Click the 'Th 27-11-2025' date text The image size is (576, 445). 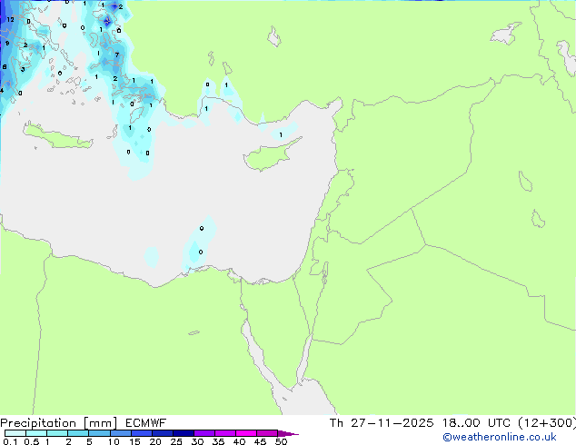pyautogui.click(x=382, y=423)
